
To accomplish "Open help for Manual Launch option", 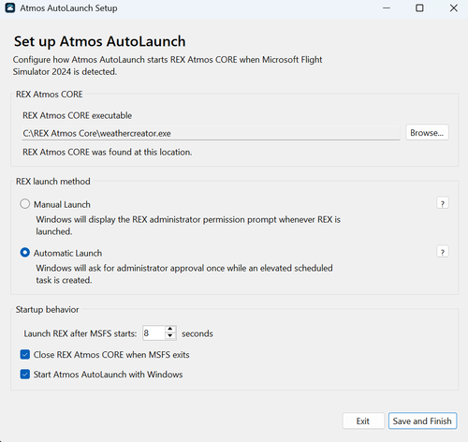I will click(443, 203).
